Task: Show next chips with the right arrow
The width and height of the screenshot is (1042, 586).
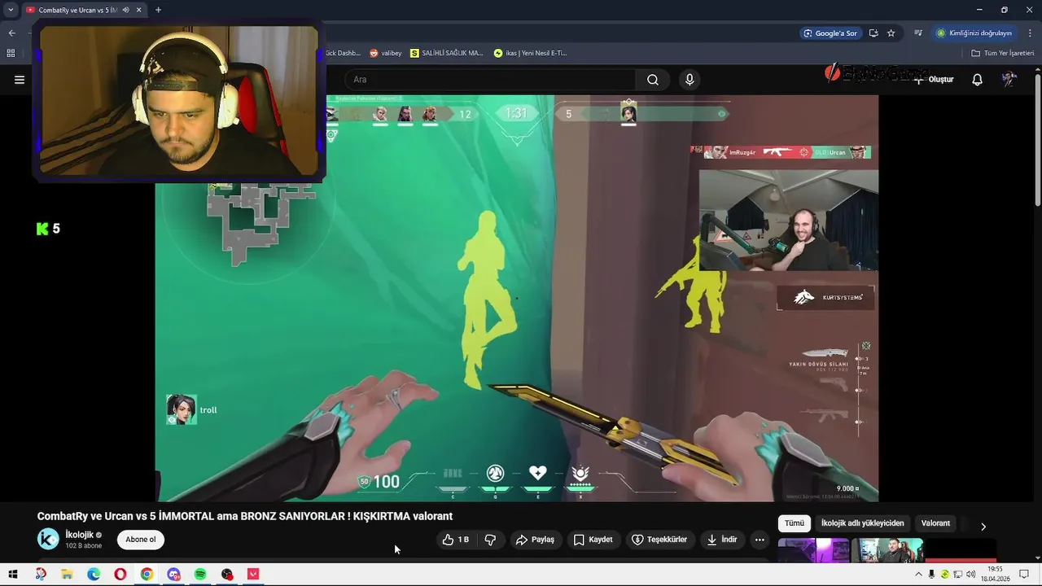Action: [983, 527]
